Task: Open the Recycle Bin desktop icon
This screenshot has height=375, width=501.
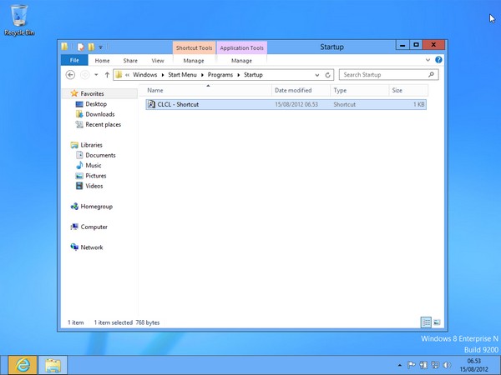Action: tap(19, 20)
